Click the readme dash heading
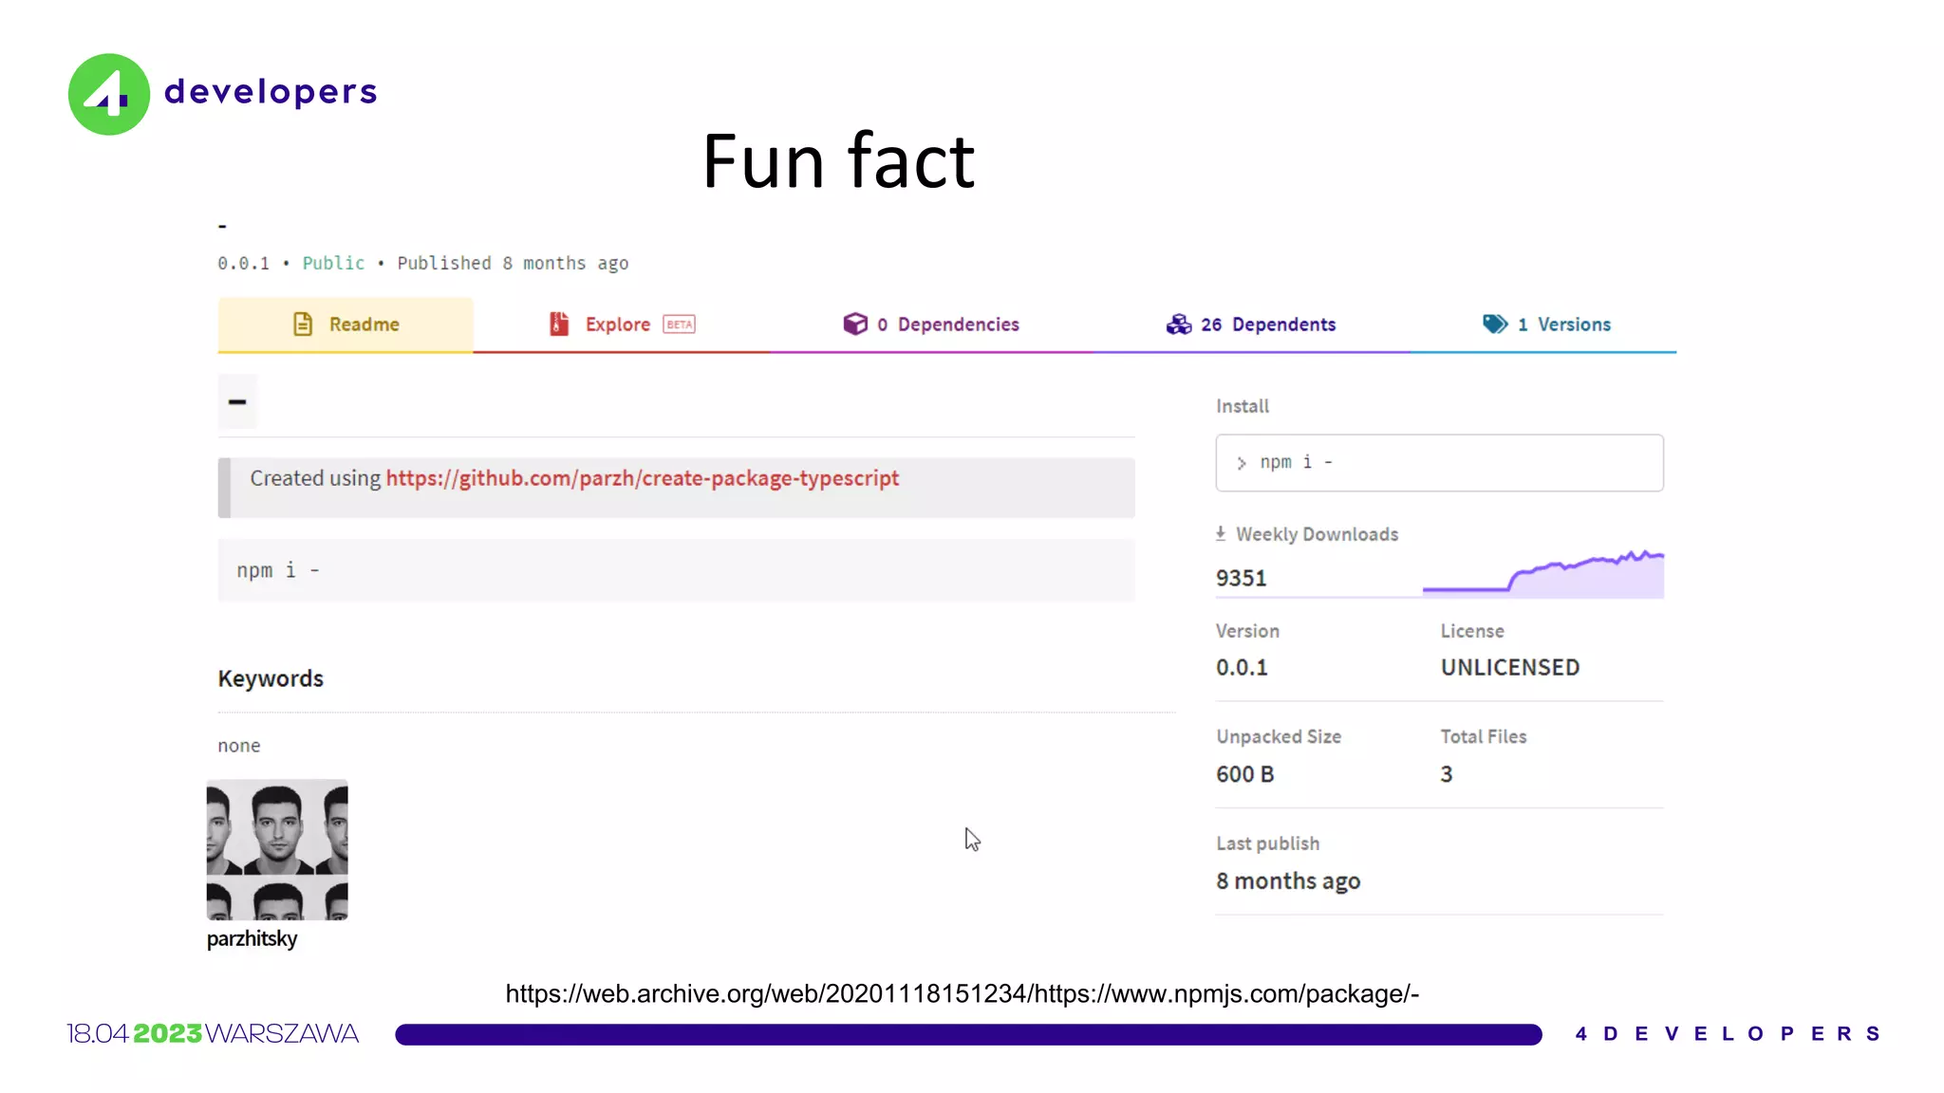The height and width of the screenshot is (1093, 1944). 237,401
